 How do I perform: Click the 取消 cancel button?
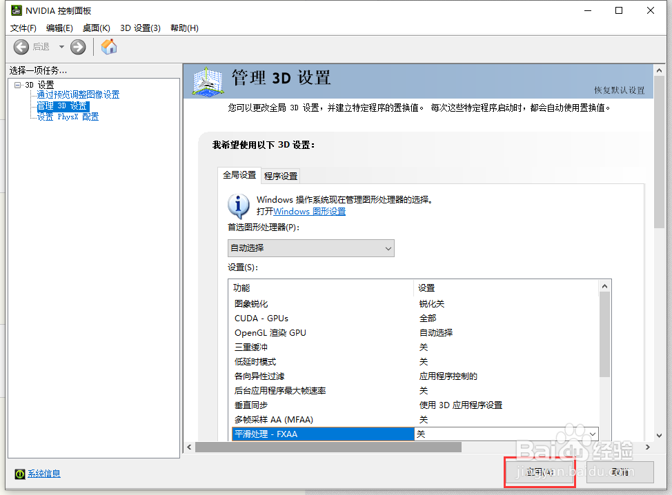click(x=620, y=472)
